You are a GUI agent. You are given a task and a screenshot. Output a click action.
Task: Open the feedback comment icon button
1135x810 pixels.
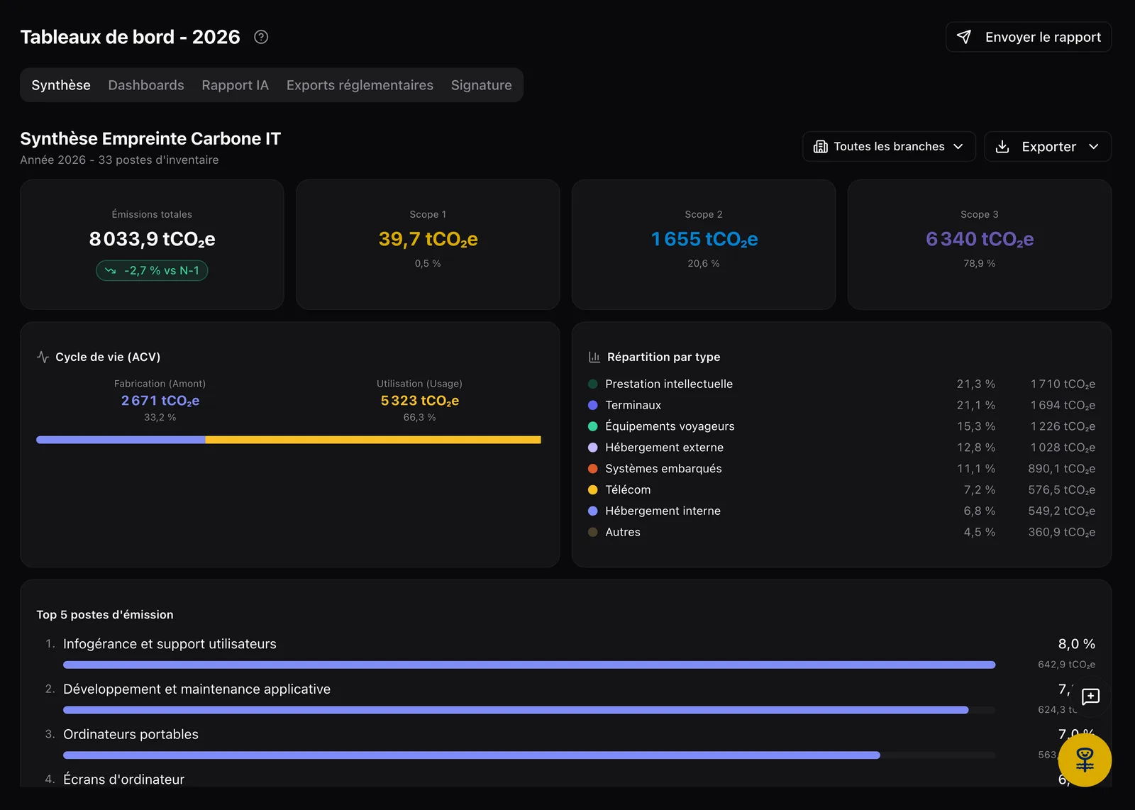[1090, 697]
